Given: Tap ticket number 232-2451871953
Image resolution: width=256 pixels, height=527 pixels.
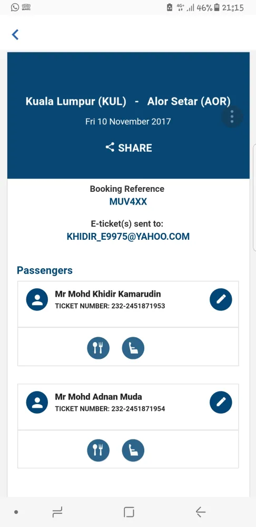Looking at the screenshot, I should click(110, 306).
